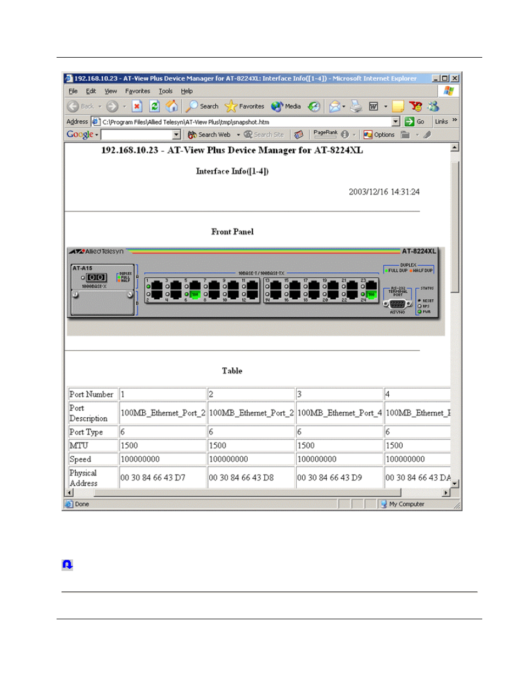Click the page icon in Address bar
The image size is (524, 678).
click(96, 122)
